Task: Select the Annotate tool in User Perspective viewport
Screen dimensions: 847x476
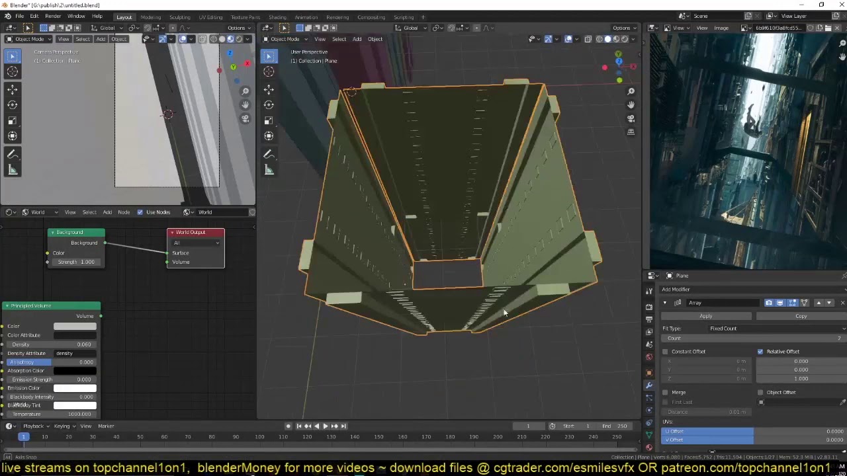Action: 269,154
